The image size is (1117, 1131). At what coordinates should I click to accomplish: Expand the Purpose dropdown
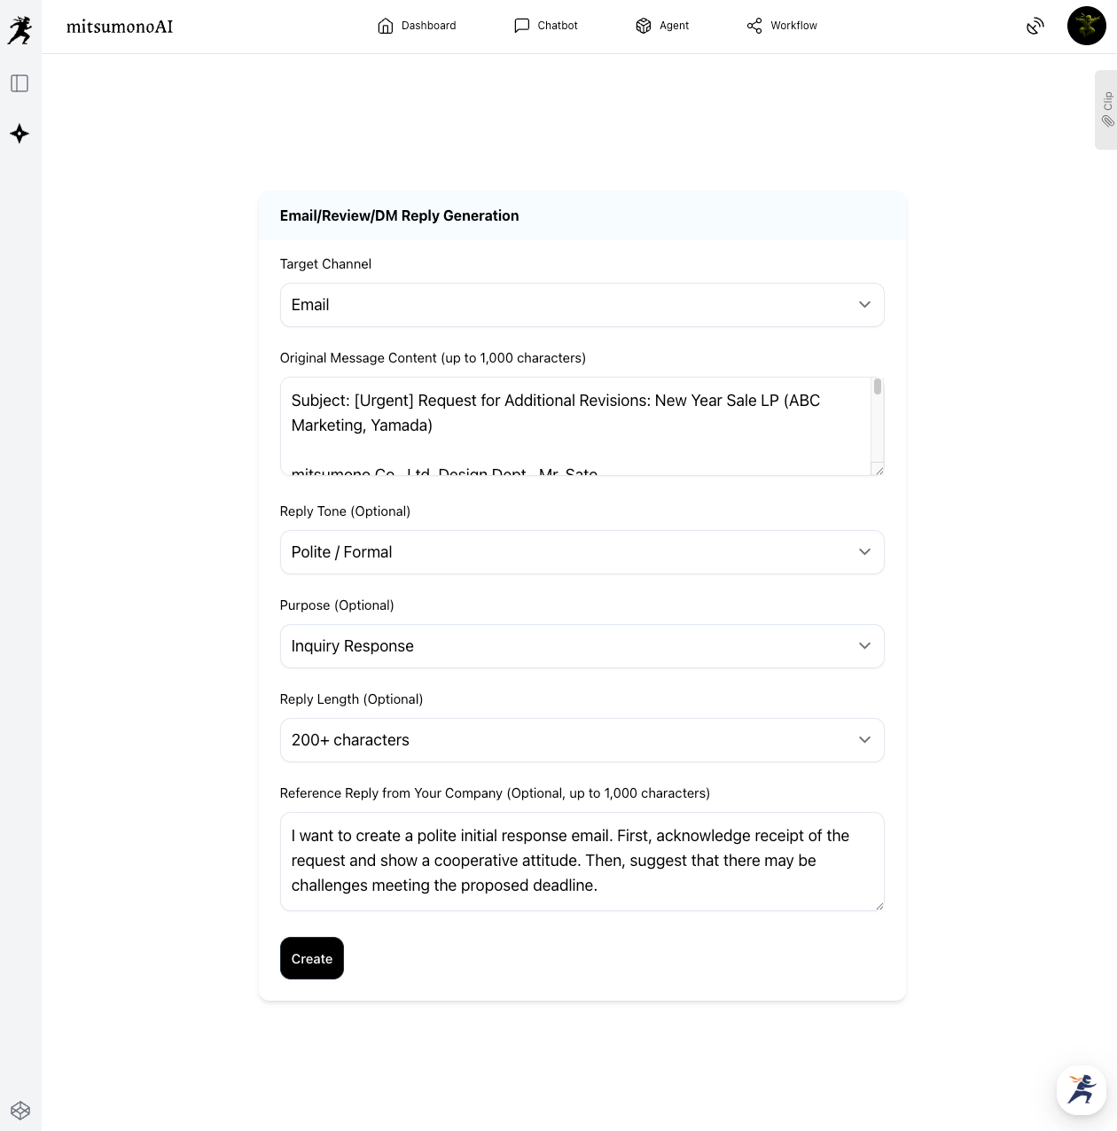tap(582, 646)
